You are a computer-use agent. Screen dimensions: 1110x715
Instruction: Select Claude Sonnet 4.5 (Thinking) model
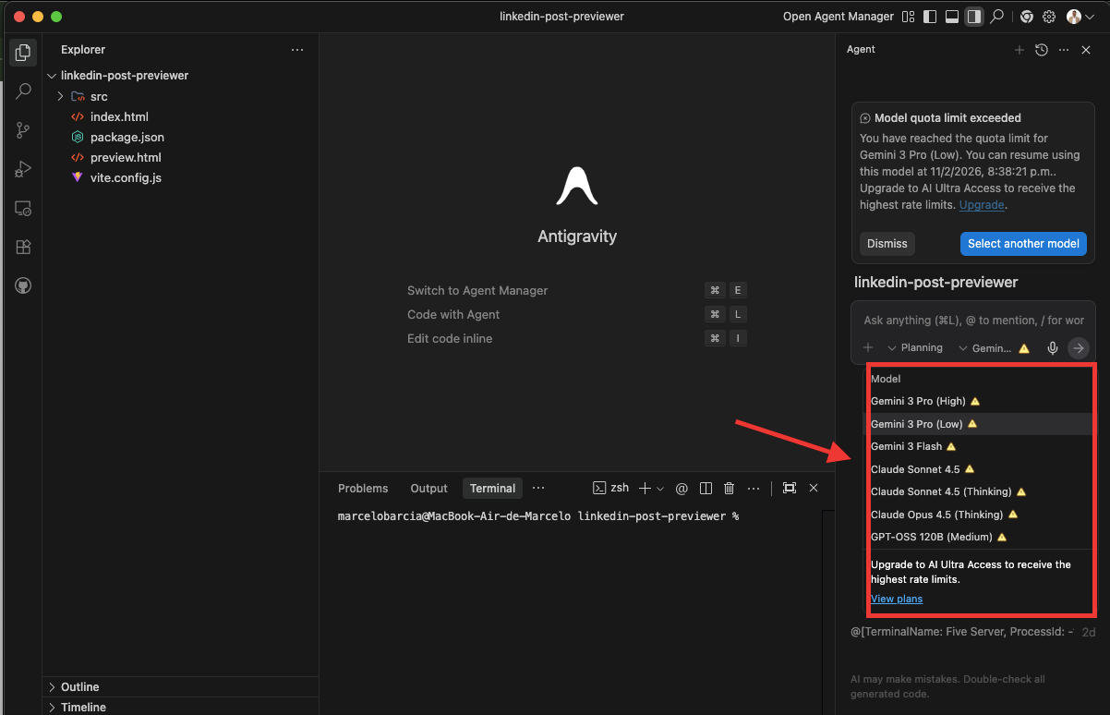click(941, 491)
